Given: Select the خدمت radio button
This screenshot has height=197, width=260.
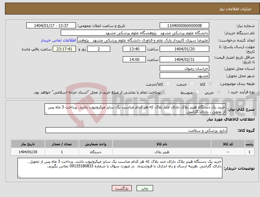Looking at the screenshot, I should coord(192,84).
